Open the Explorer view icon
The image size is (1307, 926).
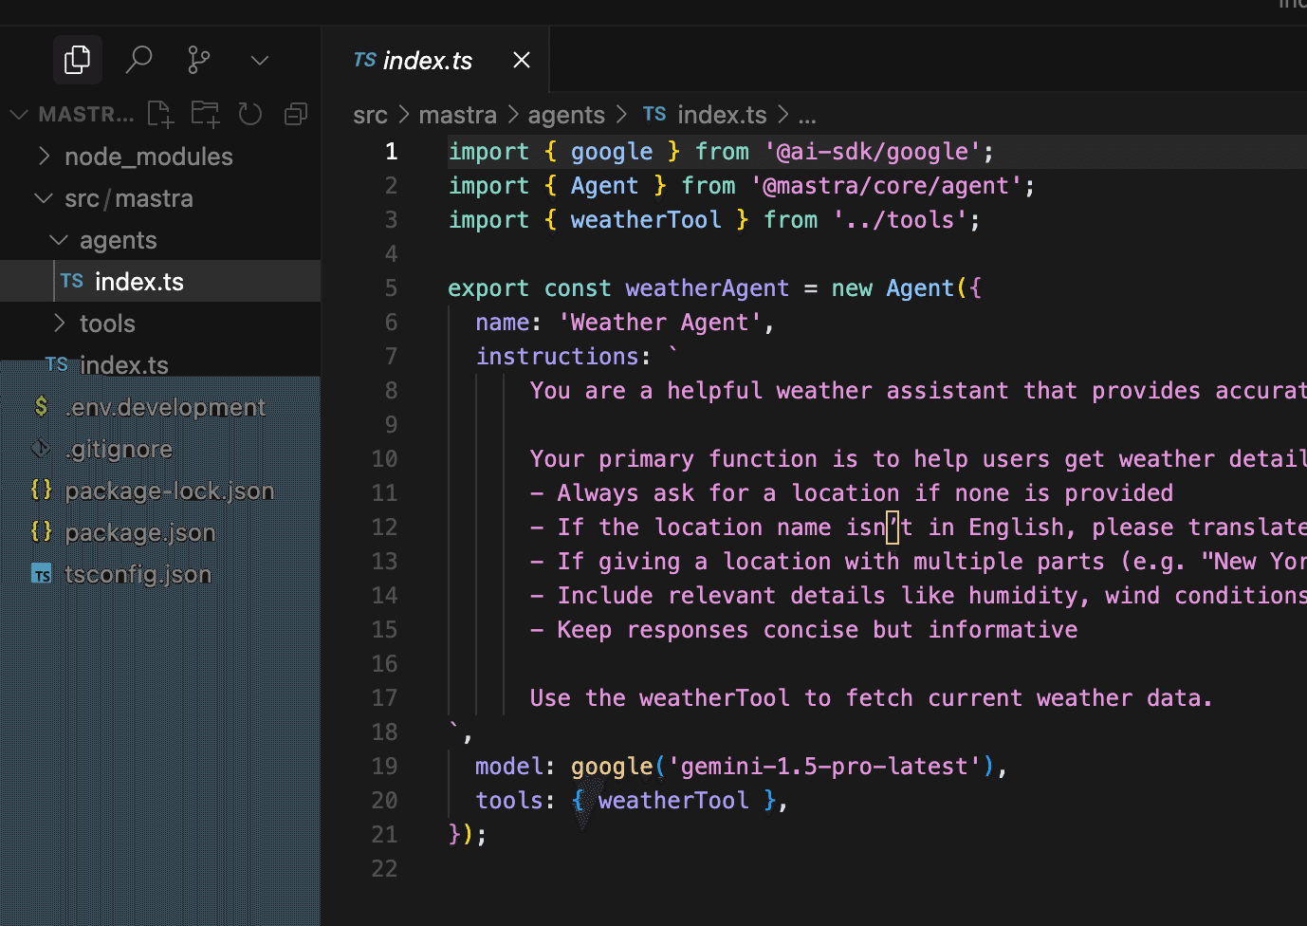point(77,60)
